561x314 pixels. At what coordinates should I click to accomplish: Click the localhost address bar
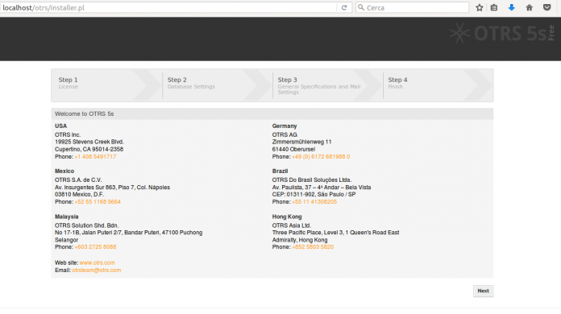coord(168,7)
